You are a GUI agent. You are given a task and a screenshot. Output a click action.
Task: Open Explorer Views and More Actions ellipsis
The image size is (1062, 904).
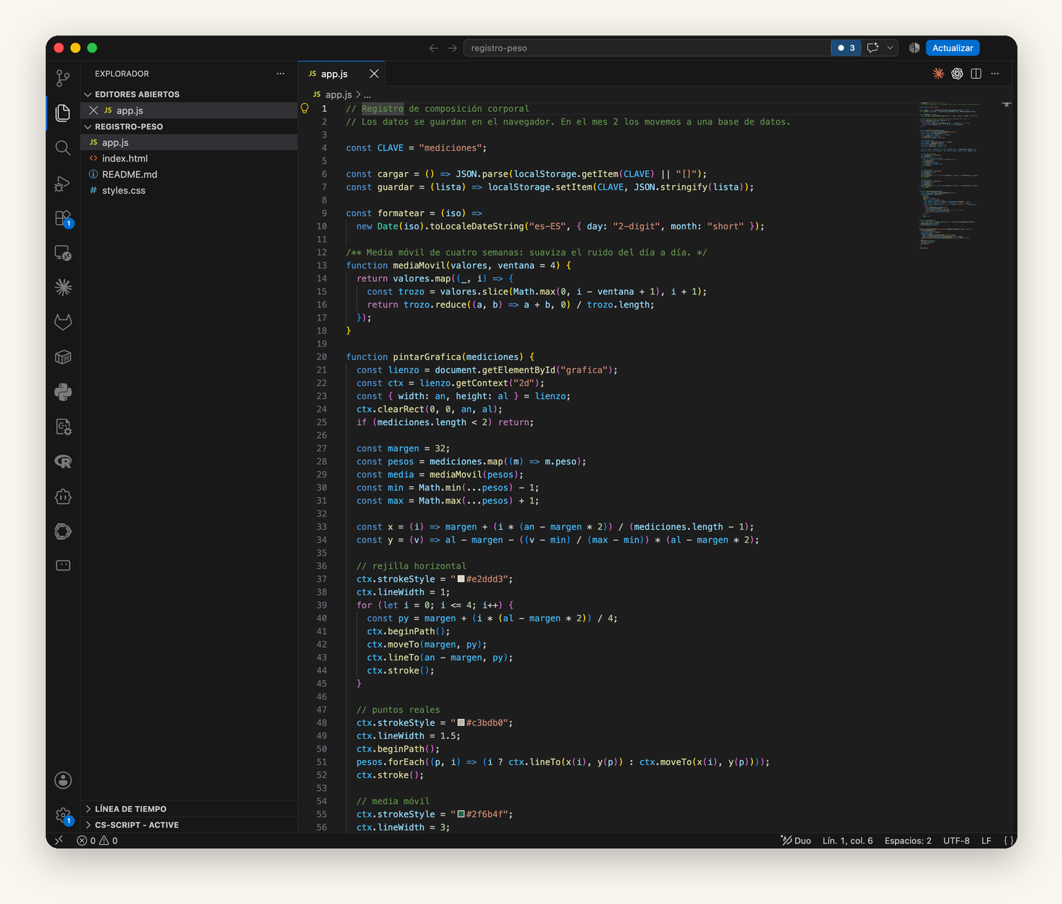[280, 74]
